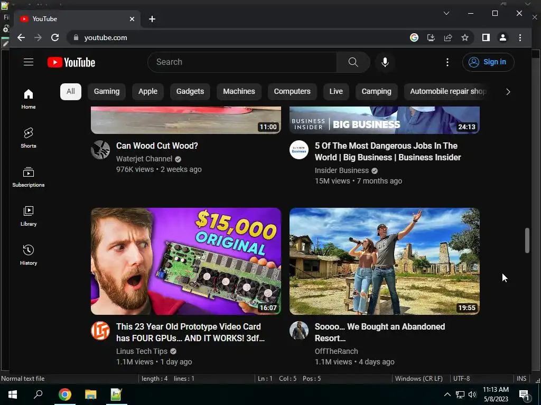Start voice search with microphone icon

tap(385, 62)
